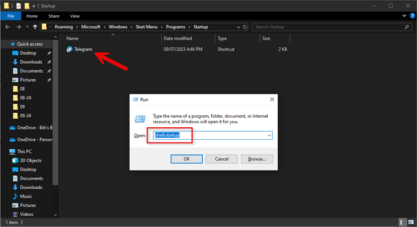Expand the Open combo box dropdown arrow

tap(269, 136)
